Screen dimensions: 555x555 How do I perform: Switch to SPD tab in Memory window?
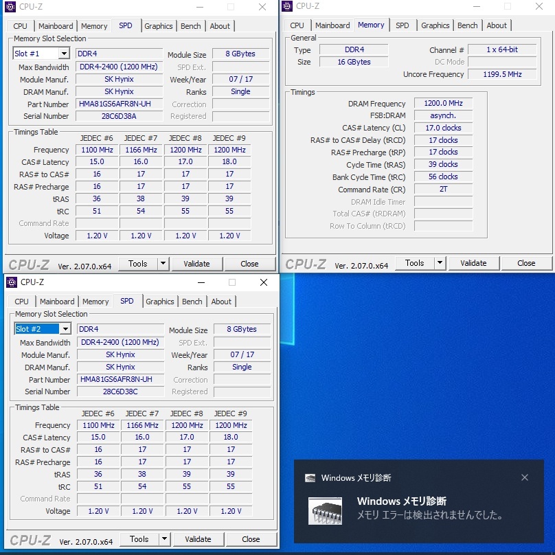402,25
